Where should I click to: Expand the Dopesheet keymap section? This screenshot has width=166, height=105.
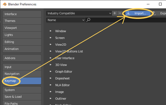(51, 78)
